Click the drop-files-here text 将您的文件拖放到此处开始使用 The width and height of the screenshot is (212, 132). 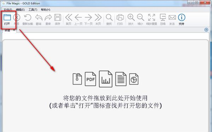pyautogui.click(x=105, y=98)
